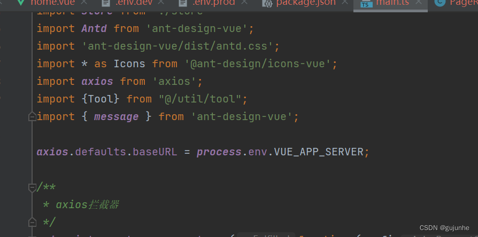Collapse the doc comment at the /** fold marker
This screenshot has width=478, height=237.
(x=32, y=187)
